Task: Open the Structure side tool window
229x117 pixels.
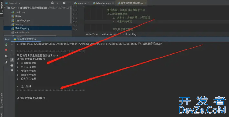Action: tap(2, 100)
